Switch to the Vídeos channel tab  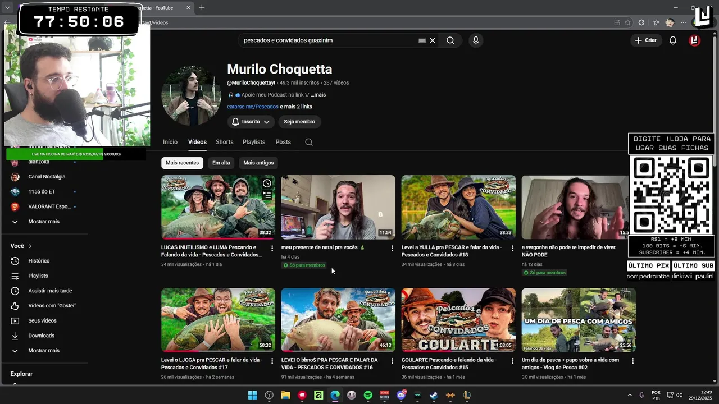(x=197, y=142)
